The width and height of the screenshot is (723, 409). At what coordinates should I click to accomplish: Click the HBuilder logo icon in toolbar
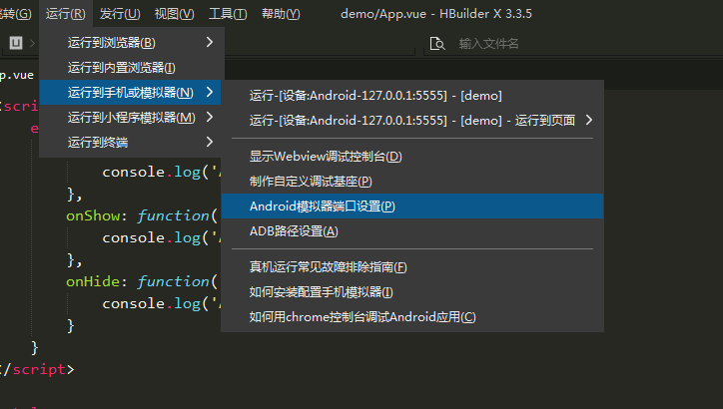(16, 43)
